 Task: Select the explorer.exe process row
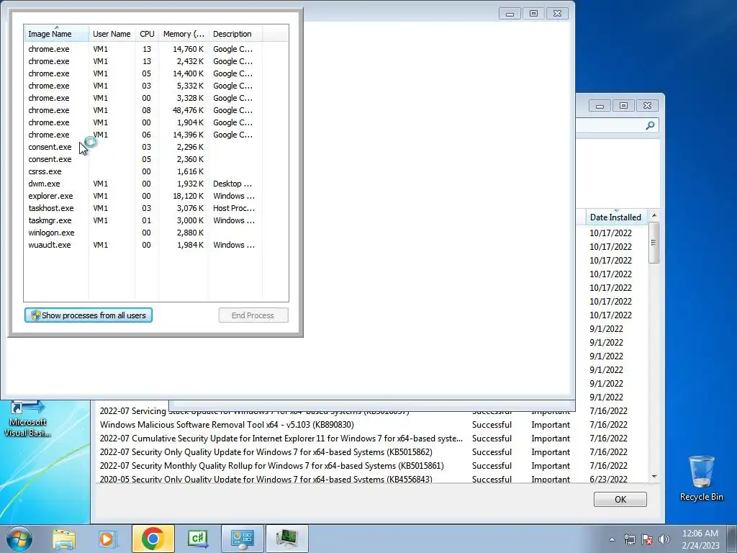click(x=156, y=196)
